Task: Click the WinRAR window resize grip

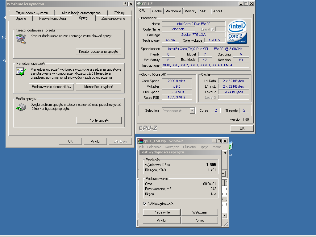Action: (x=226, y=224)
